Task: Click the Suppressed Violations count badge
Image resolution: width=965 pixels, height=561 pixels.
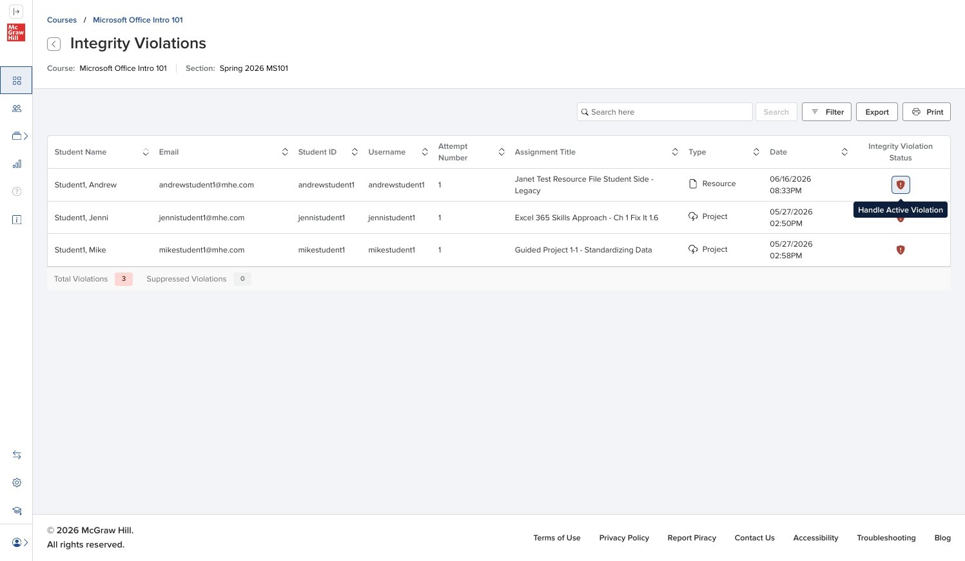Action: pos(242,279)
